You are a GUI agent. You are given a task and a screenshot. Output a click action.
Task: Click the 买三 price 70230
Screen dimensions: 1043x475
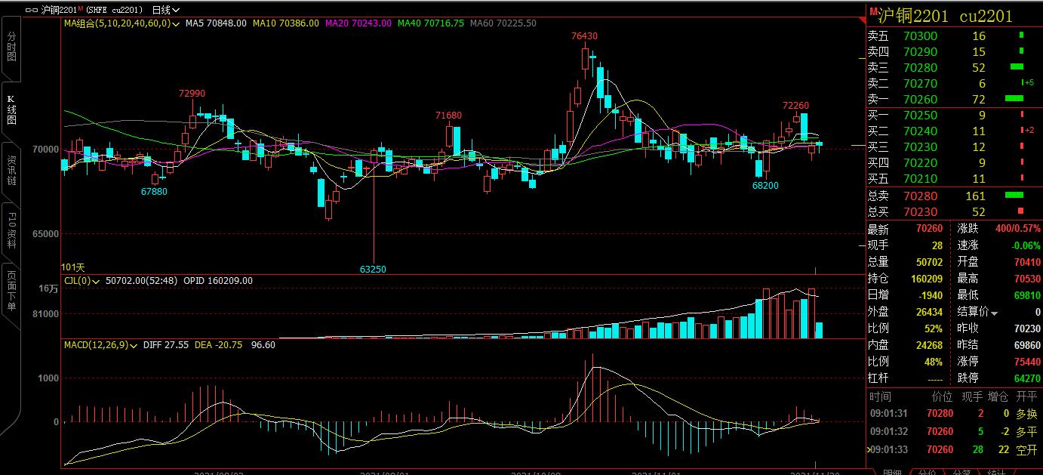coord(920,147)
